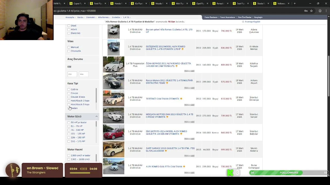Viewport: 330px width, 185px height.
Task: Click the Mini tab's yellow S favicon
Action: tap(173, 3)
